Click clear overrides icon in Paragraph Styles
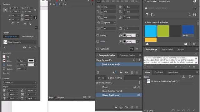200x112 pixels. point(126,72)
